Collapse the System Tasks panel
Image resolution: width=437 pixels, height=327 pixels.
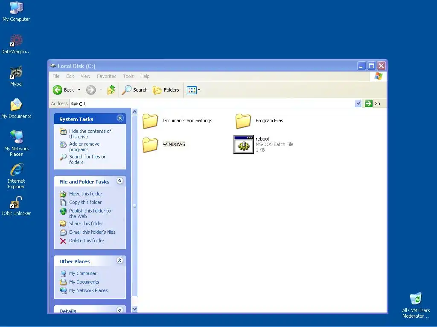click(120, 118)
